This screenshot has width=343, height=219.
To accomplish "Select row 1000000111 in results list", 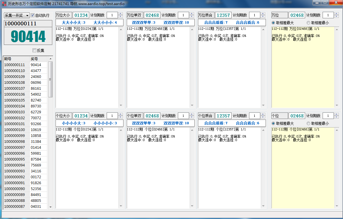I will pyautogui.click(x=25, y=65).
